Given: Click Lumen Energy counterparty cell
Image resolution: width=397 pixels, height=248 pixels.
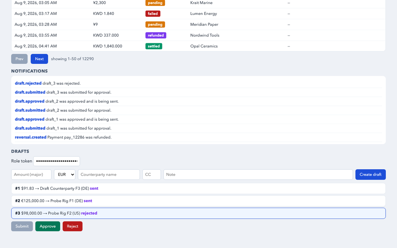Looking at the screenshot, I should [x=203, y=14].
